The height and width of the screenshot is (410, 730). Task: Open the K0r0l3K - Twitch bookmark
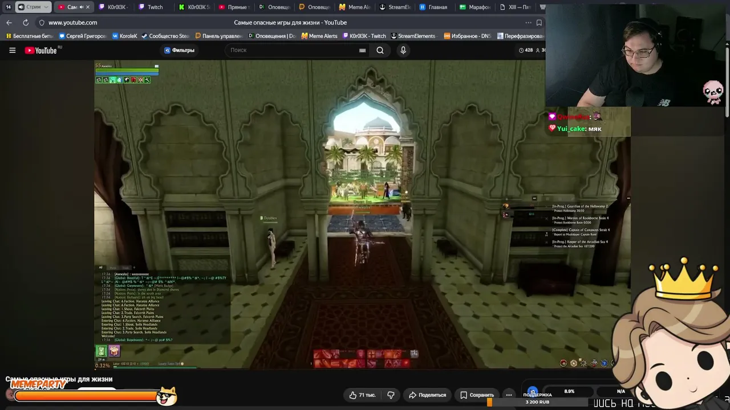[364, 36]
